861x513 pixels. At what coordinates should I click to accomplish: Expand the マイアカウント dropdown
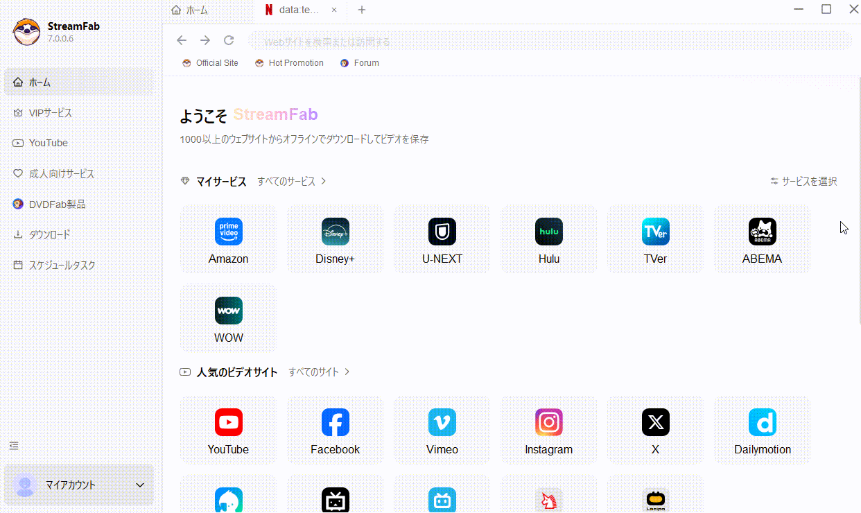coord(78,485)
